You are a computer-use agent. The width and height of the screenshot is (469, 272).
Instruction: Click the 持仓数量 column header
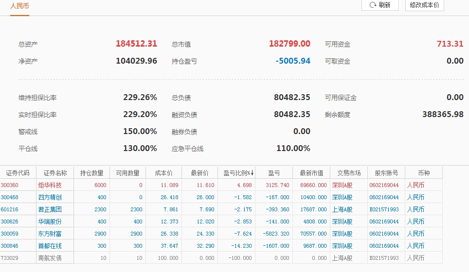pos(92,173)
